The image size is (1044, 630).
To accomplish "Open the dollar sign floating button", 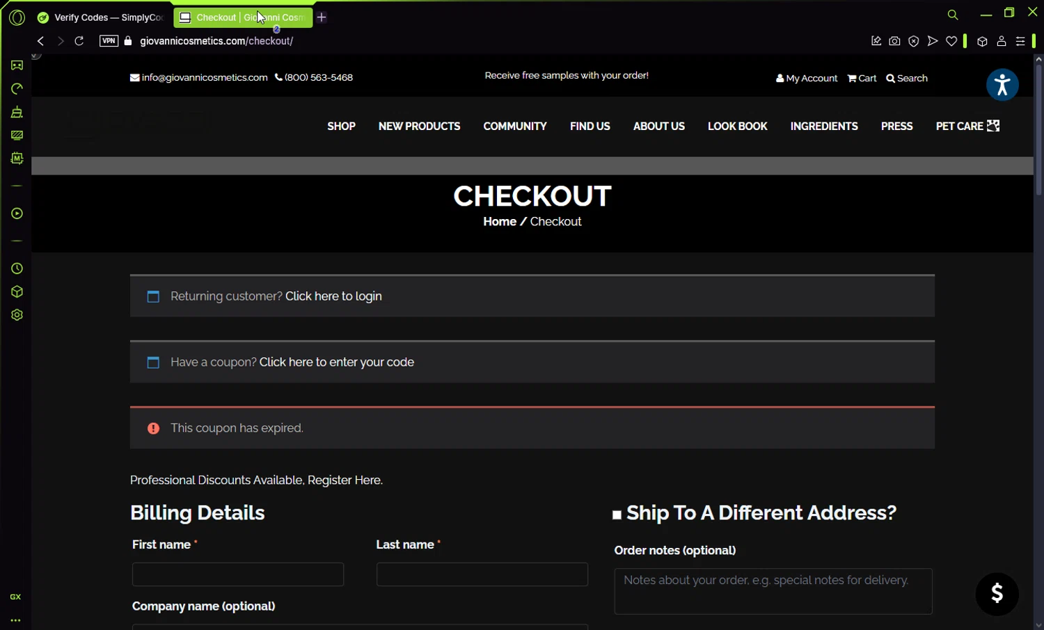I will click(x=997, y=594).
